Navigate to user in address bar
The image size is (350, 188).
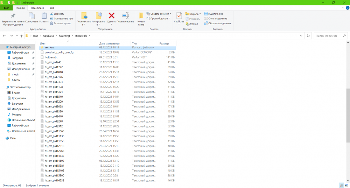click(x=35, y=36)
